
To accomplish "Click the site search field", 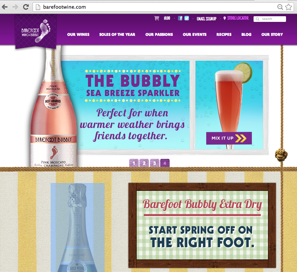I will pos(270,19).
